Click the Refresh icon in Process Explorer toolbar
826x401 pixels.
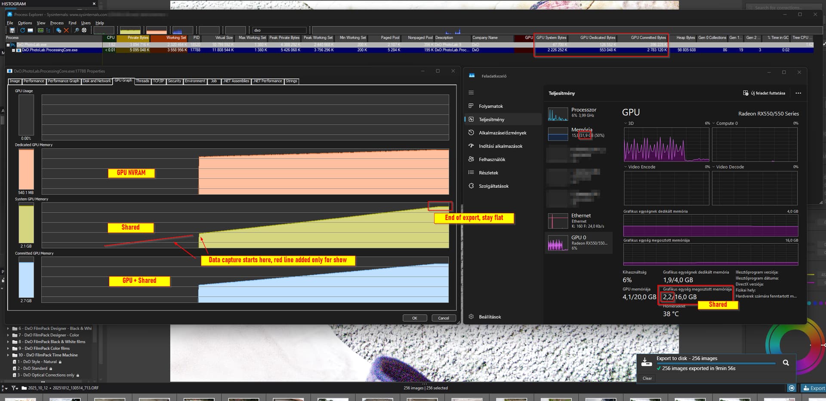(x=22, y=31)
